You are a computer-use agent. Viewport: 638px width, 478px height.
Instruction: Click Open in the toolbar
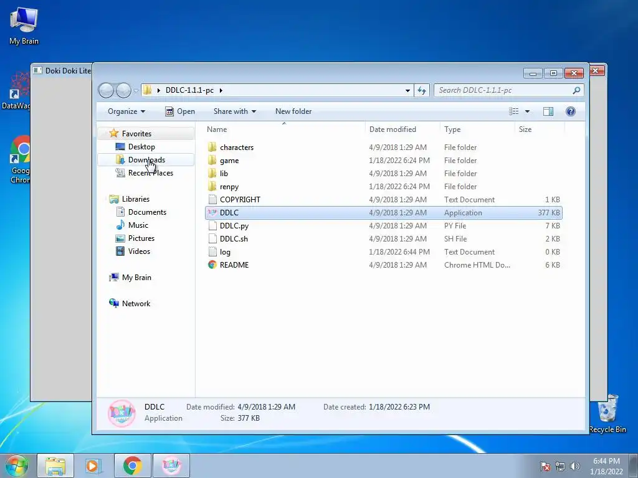[180, 111]
